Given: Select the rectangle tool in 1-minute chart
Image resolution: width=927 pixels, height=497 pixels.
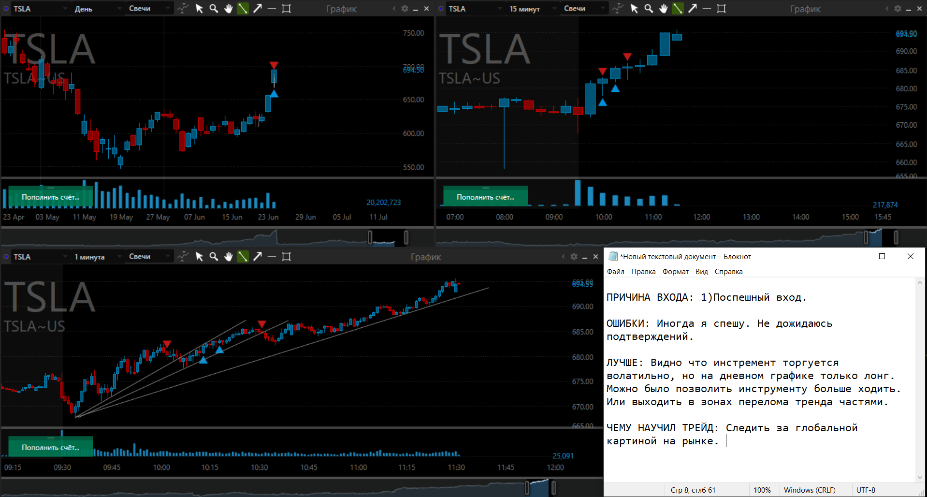Looking at the screenshot, I should (287, 256).
